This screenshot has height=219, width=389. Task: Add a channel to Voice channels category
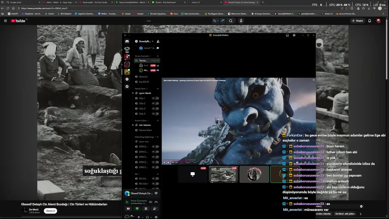tap(157, 56)
